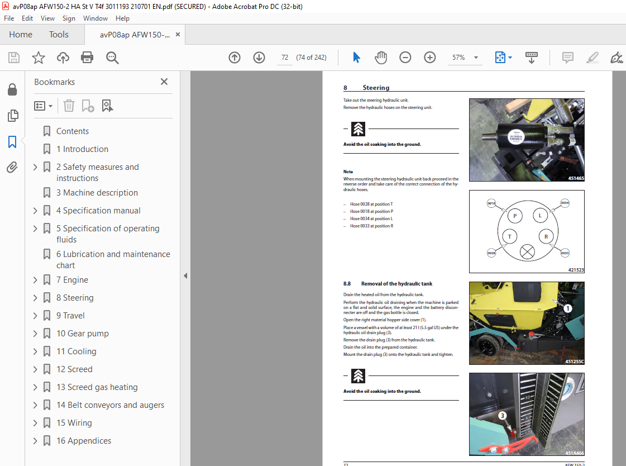The image size is (626, 466).
Task: Expand the 9 Travel bookmark
Action: click(x=35, y=316)
